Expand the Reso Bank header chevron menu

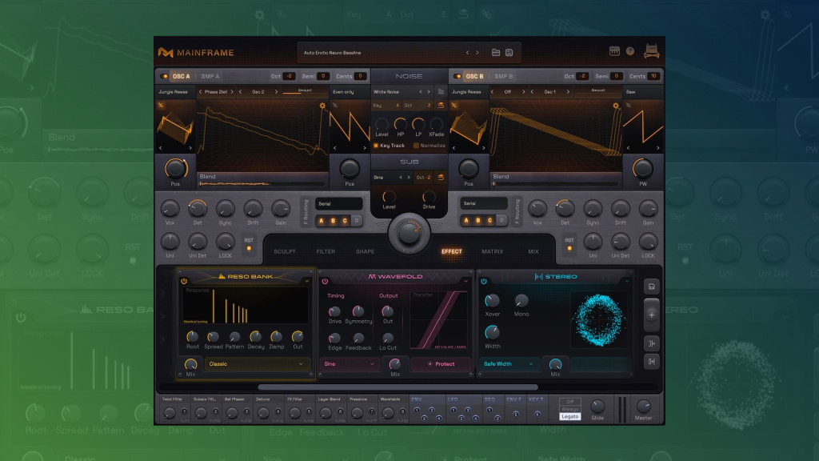point(307,281)
